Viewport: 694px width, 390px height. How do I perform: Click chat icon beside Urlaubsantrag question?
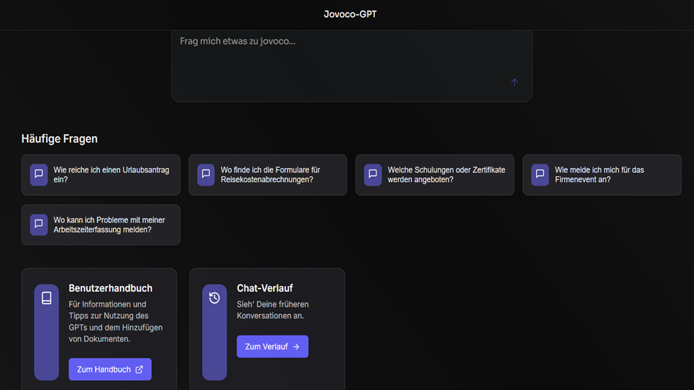(39, 174)
